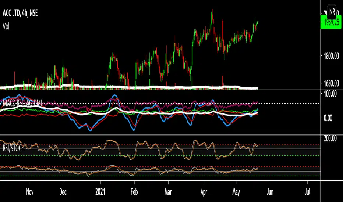Click the 2021 label on time axis
The height and width of the screenshot is (202, 343).
(x=100, y=191)
